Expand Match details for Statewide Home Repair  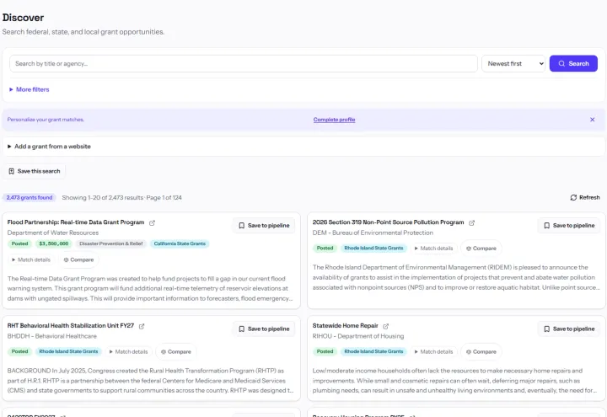pos(433,351)
